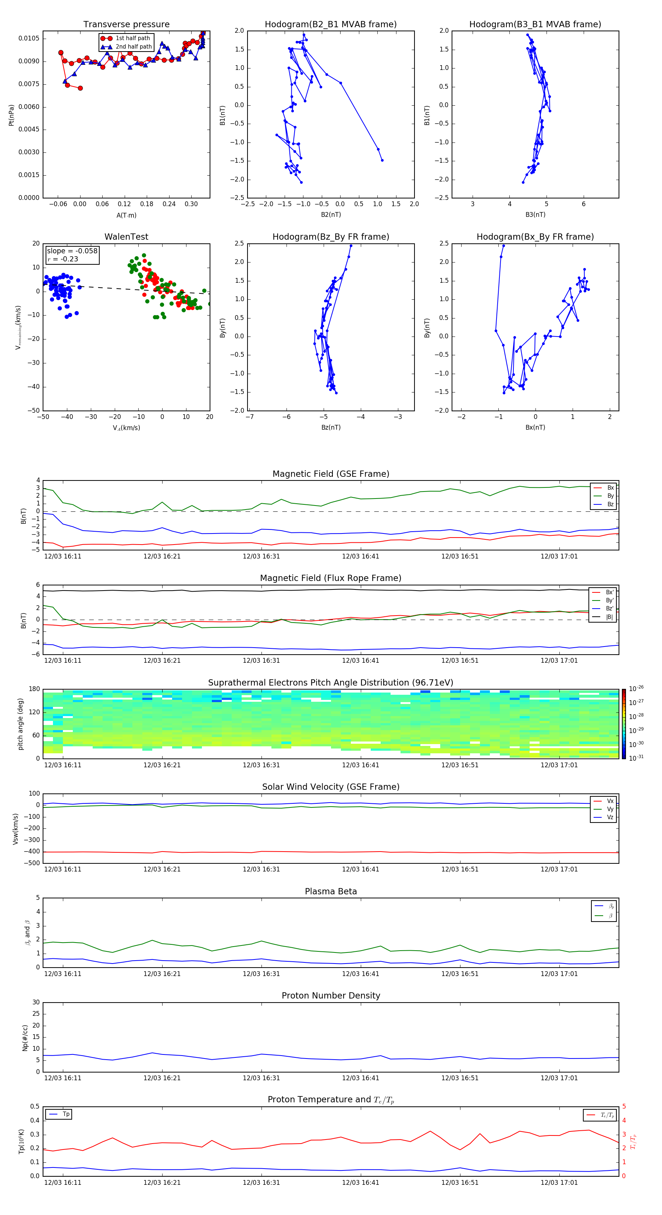Click the 'WalenTest' plot title
Viewport: 662px width, 1215px height.
tap(126, 237)
